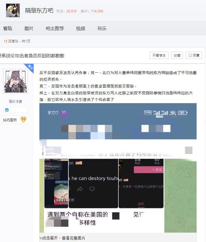The width and height of the screenshot is (206, 242).
Task: Open the embedded phone screenshot image
Action: (118, 168)
